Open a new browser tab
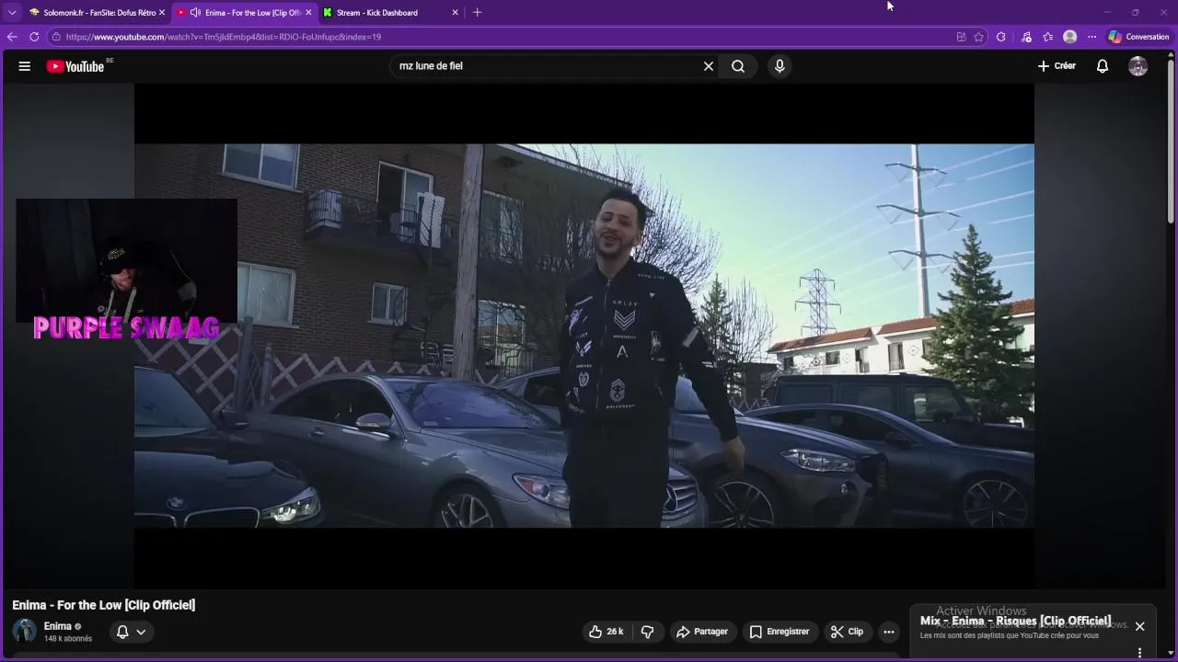The image size is (1178, 662). pos(477,13)
